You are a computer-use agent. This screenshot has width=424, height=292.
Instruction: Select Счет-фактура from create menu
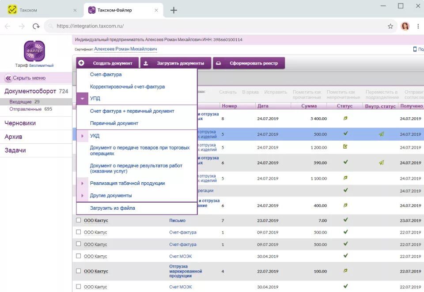coord(106,74)
